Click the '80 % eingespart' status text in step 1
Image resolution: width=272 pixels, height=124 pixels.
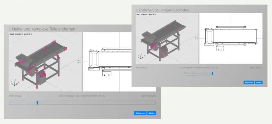[x=82, y=96]
